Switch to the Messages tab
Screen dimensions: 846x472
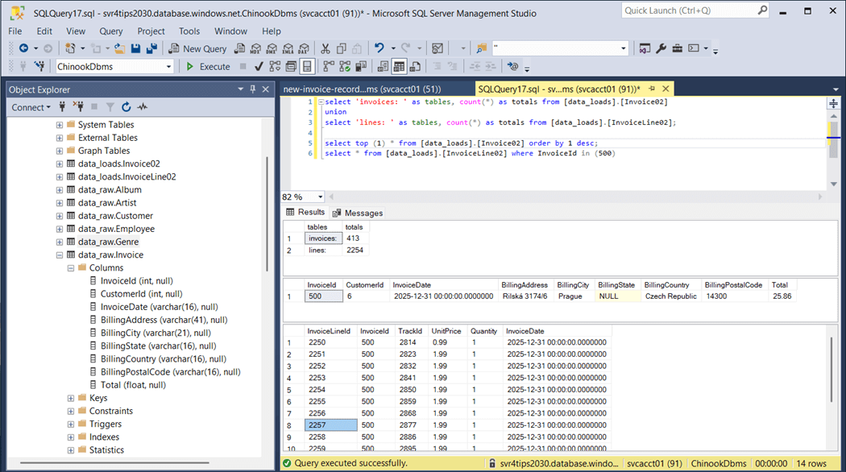click(358, 213)
